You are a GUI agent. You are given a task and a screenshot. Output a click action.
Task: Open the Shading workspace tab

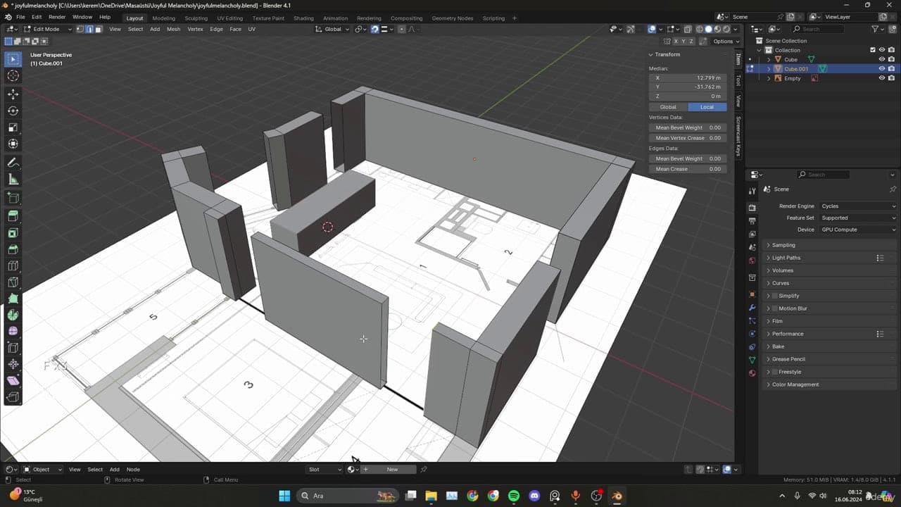point(303,18)
